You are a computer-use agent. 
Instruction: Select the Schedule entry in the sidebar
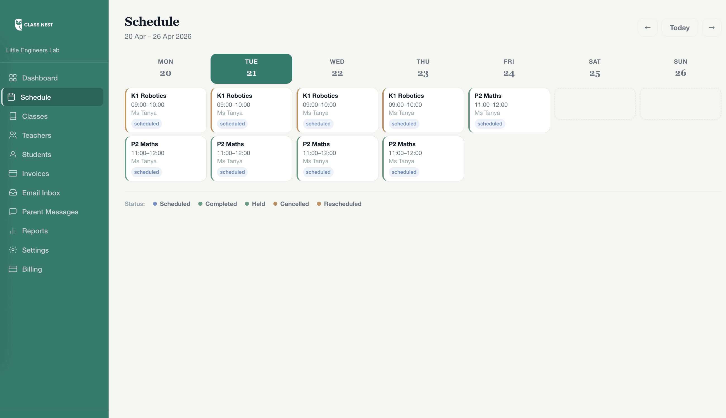[36, 97]
